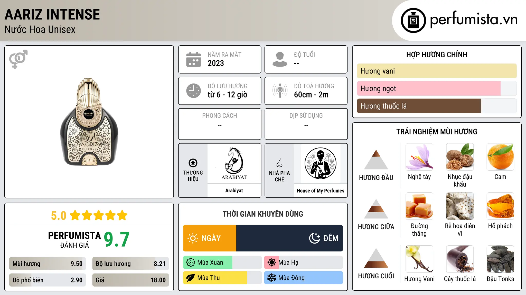Screen dimensions: 526x295
Task: Select the Nghệ tây saffron note image
Action: click(419, 157)
